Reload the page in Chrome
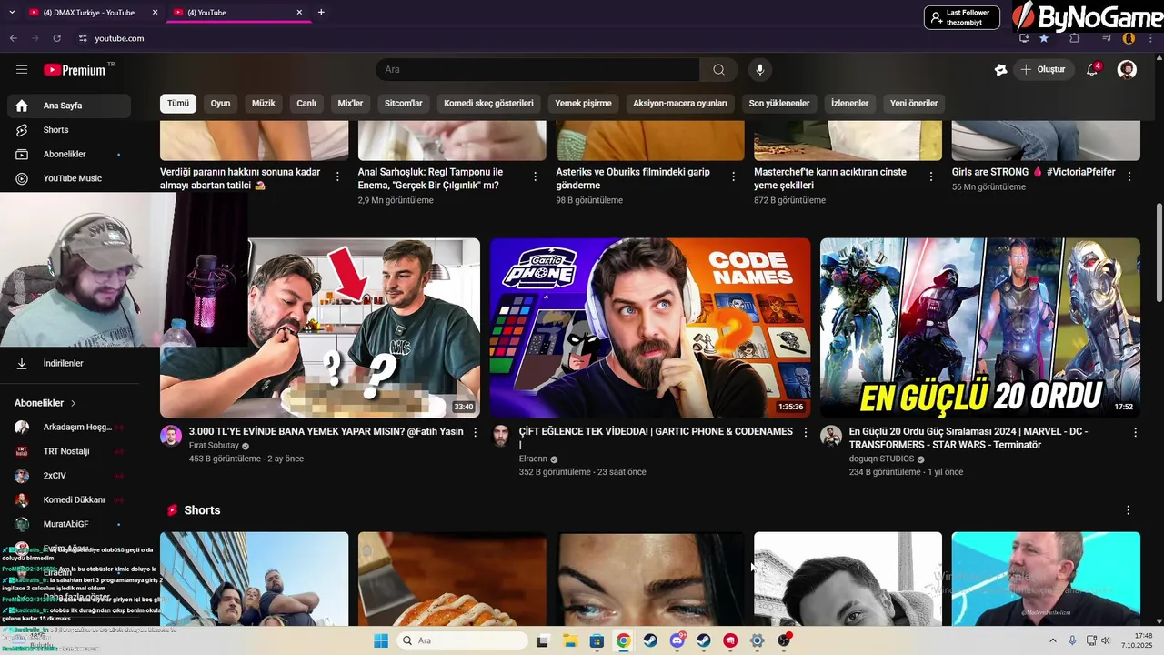The width and height of the screenshot is (1164, 655). pos(57,38)
